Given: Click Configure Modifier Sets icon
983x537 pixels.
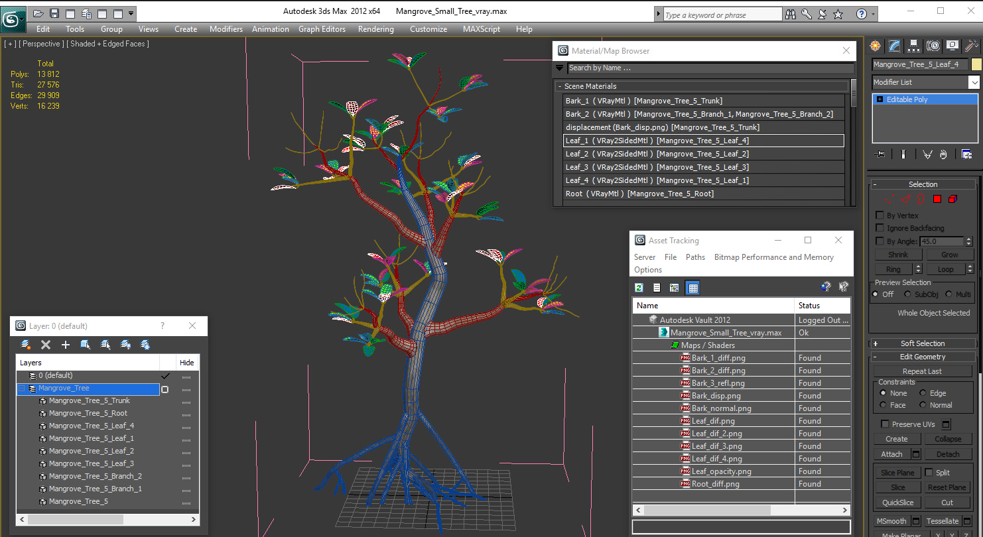Looking at the screenshot, I should click(x=967, y=154).
